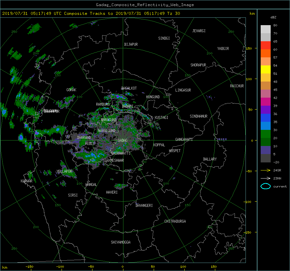Click the YELLAPUR city label
This screenshot has height=271, width=290.
(x=64, y=171)
